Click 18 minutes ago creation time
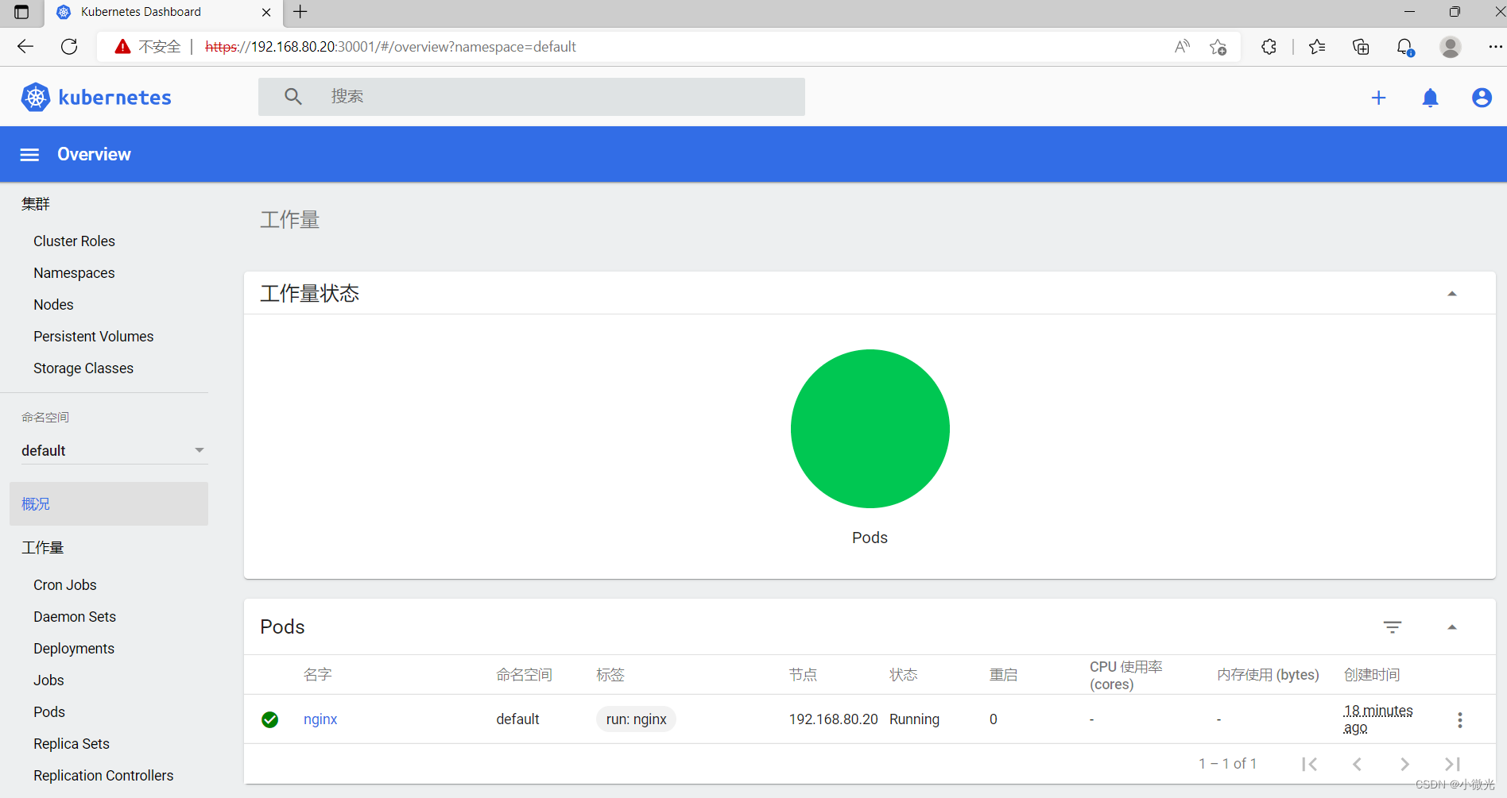This screenshot has width=1507, height=798. [x=1378, y=719]
